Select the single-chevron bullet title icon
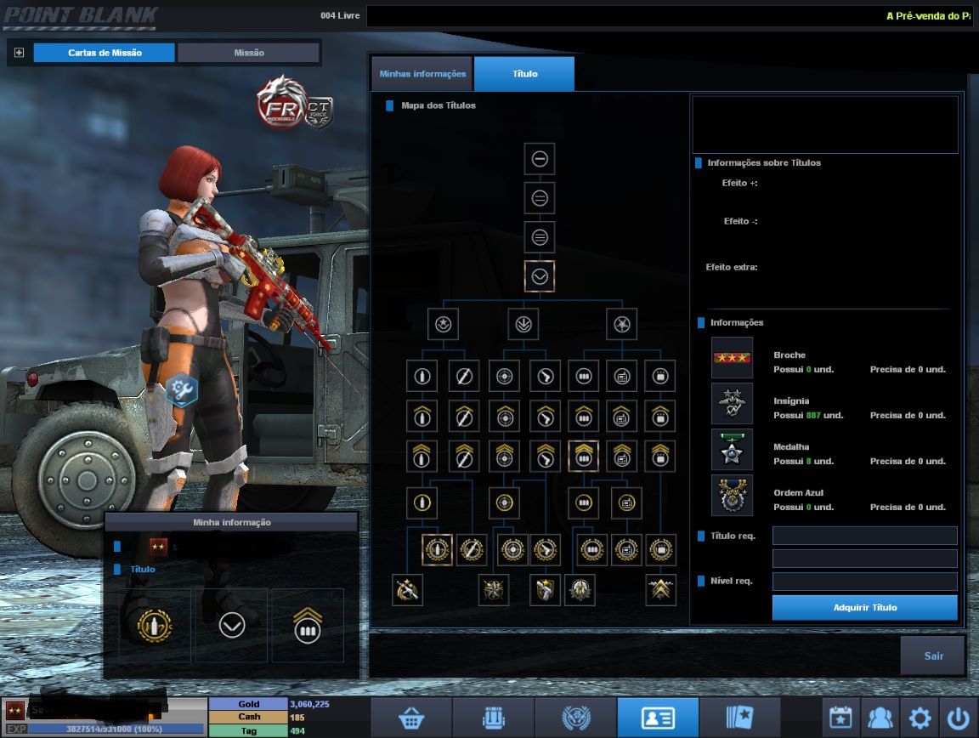Viewport: 979px width, 738px height. [x=422, y=416]
